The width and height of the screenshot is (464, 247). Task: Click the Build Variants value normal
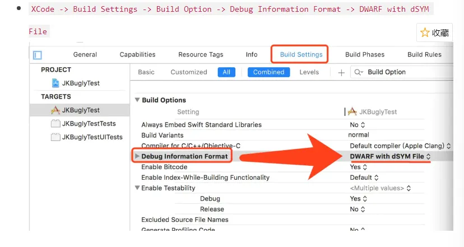(359, 135)
